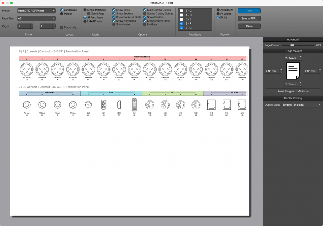The width and height of the screenshot is (323, 226).
Task: Click the left margin 2.85 mm field
Action: pos(272,71)
